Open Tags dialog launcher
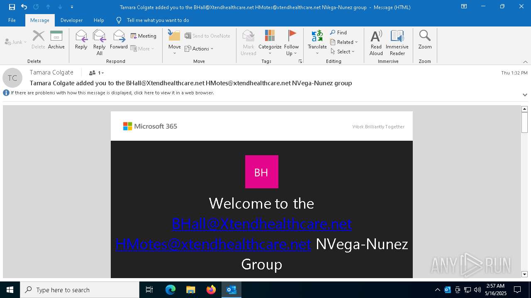The height and width of the screenshot is (298, 531). 300,61
